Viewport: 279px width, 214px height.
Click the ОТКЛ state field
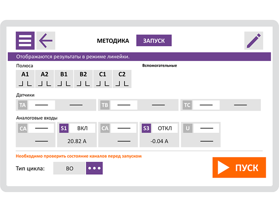pos(165,128)
